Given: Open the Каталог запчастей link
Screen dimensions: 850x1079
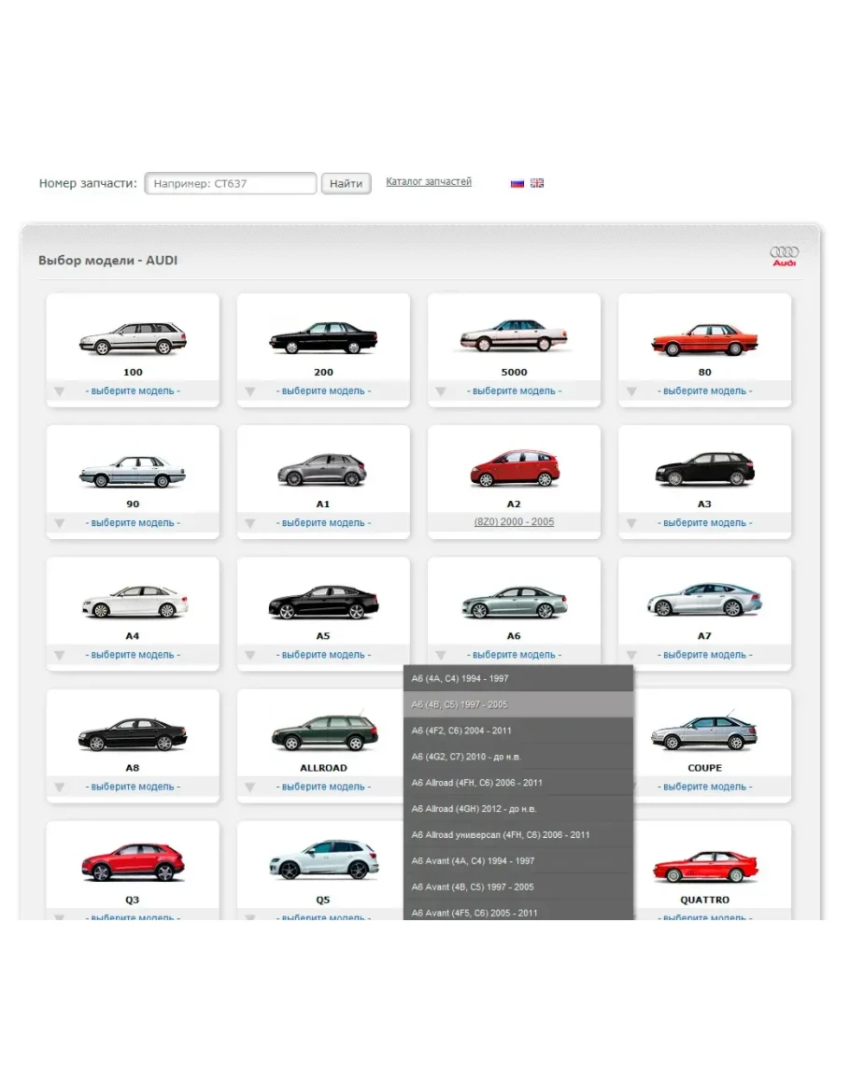Looking at the screenshot, I should pos(429,182).
